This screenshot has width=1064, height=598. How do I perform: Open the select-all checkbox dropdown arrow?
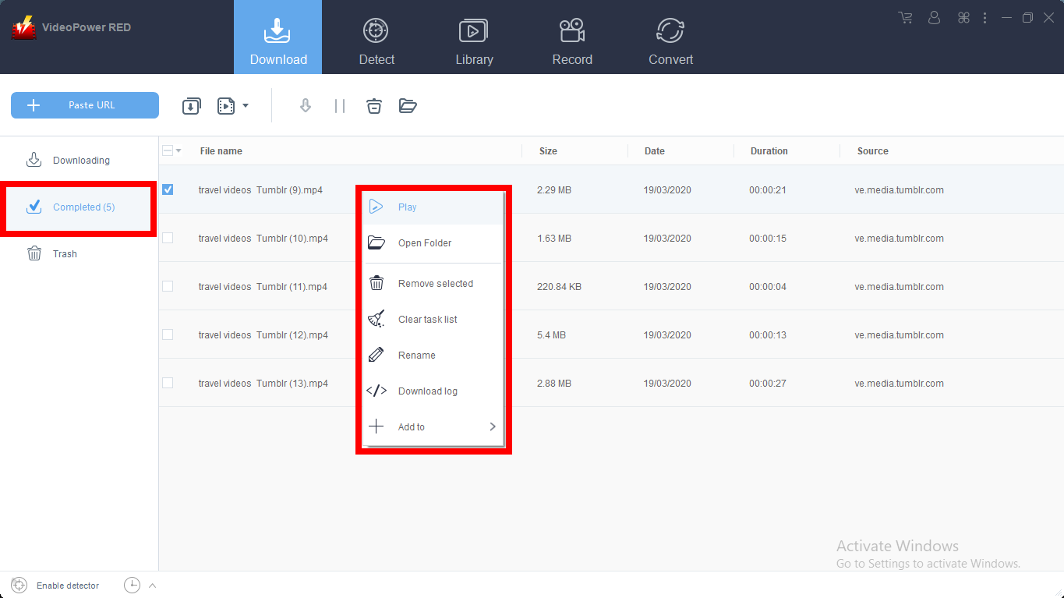pyautogui.click(x=179, y=151)
